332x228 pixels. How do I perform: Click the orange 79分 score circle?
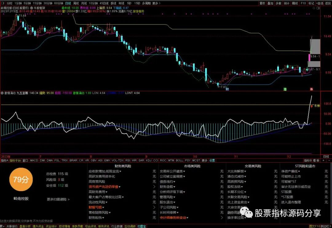(x=21, y=180)
